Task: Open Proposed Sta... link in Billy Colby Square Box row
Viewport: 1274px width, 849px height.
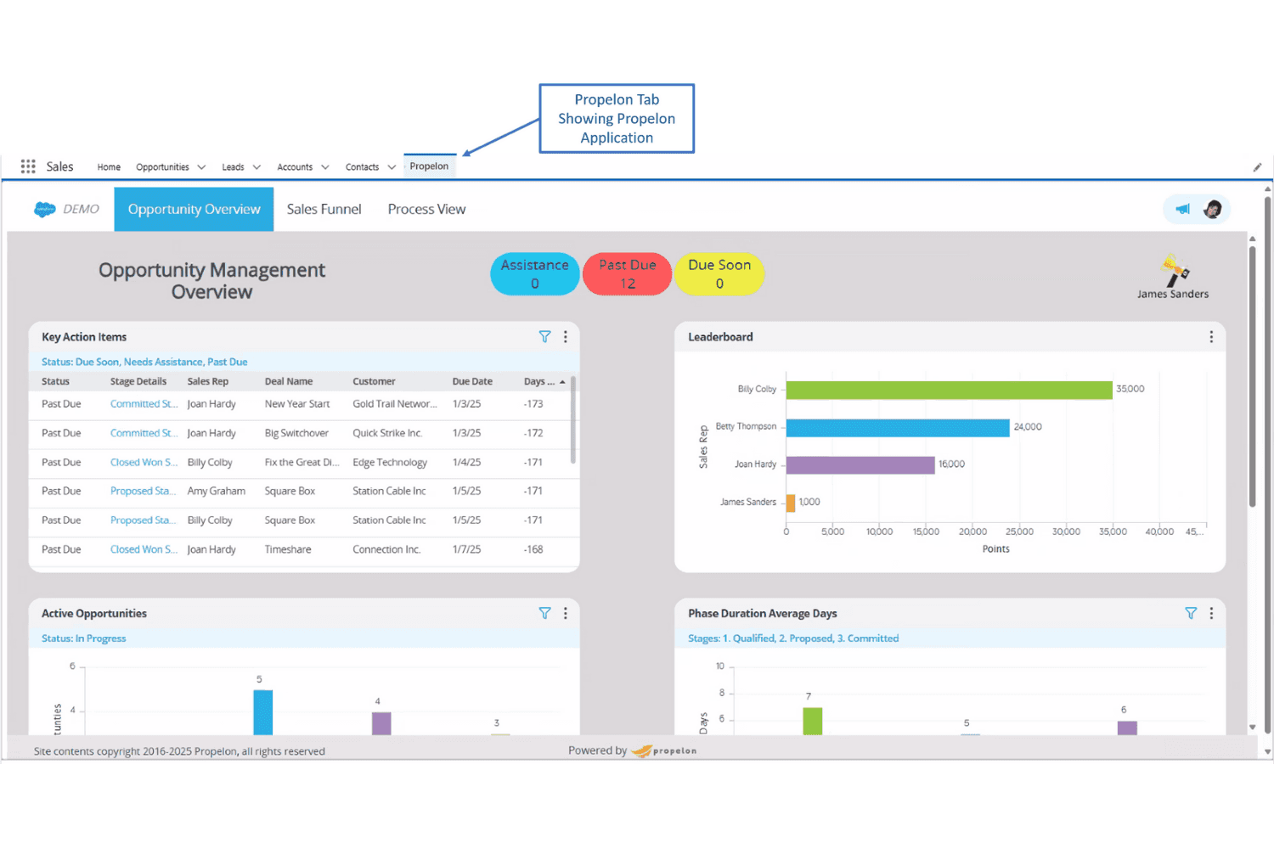Action: (143, 520)
